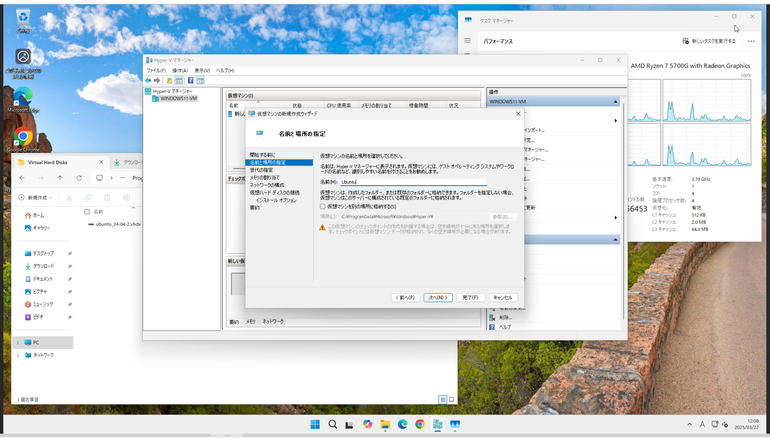Open the Windows Start menu
Viewport: 770px width, 438px height.
click(x=315, y=424)
